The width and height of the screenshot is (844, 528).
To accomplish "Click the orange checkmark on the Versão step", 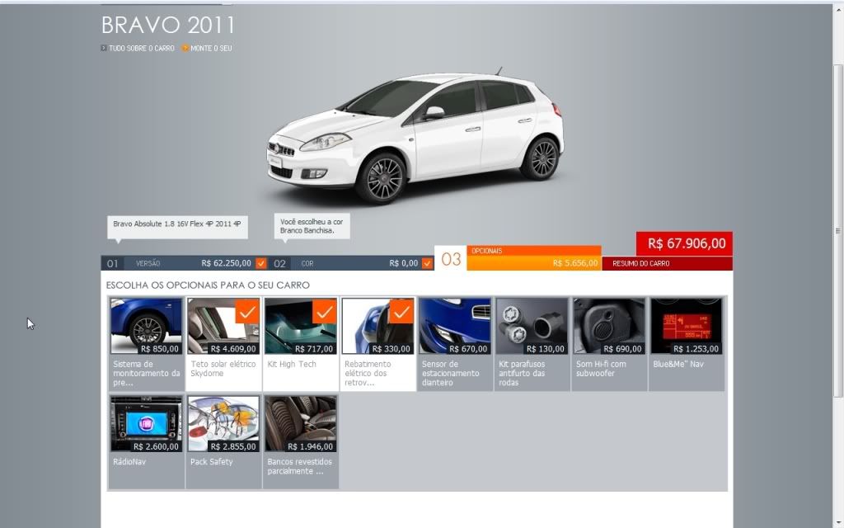I will (x=261, y=263).
